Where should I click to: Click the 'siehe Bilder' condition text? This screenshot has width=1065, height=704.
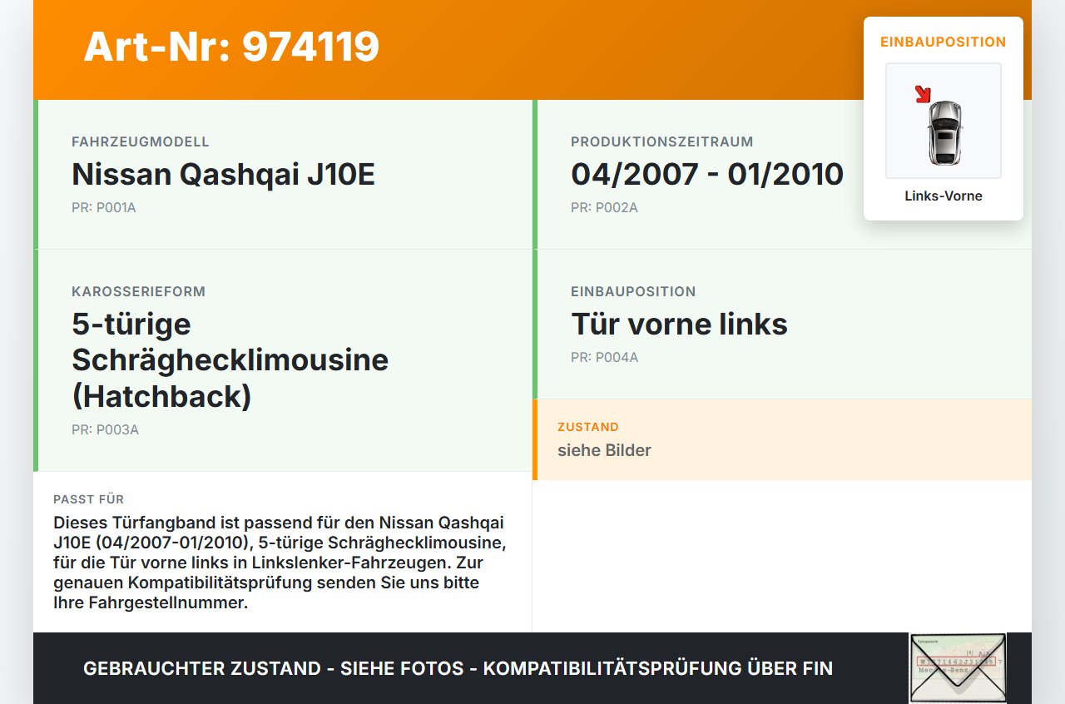pyautogui.click(x=604, y=450)
